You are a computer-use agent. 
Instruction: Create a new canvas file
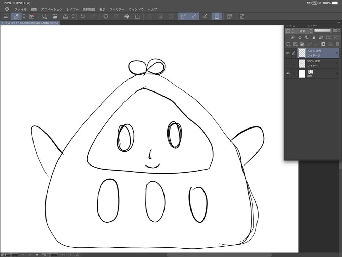(44, 16)
